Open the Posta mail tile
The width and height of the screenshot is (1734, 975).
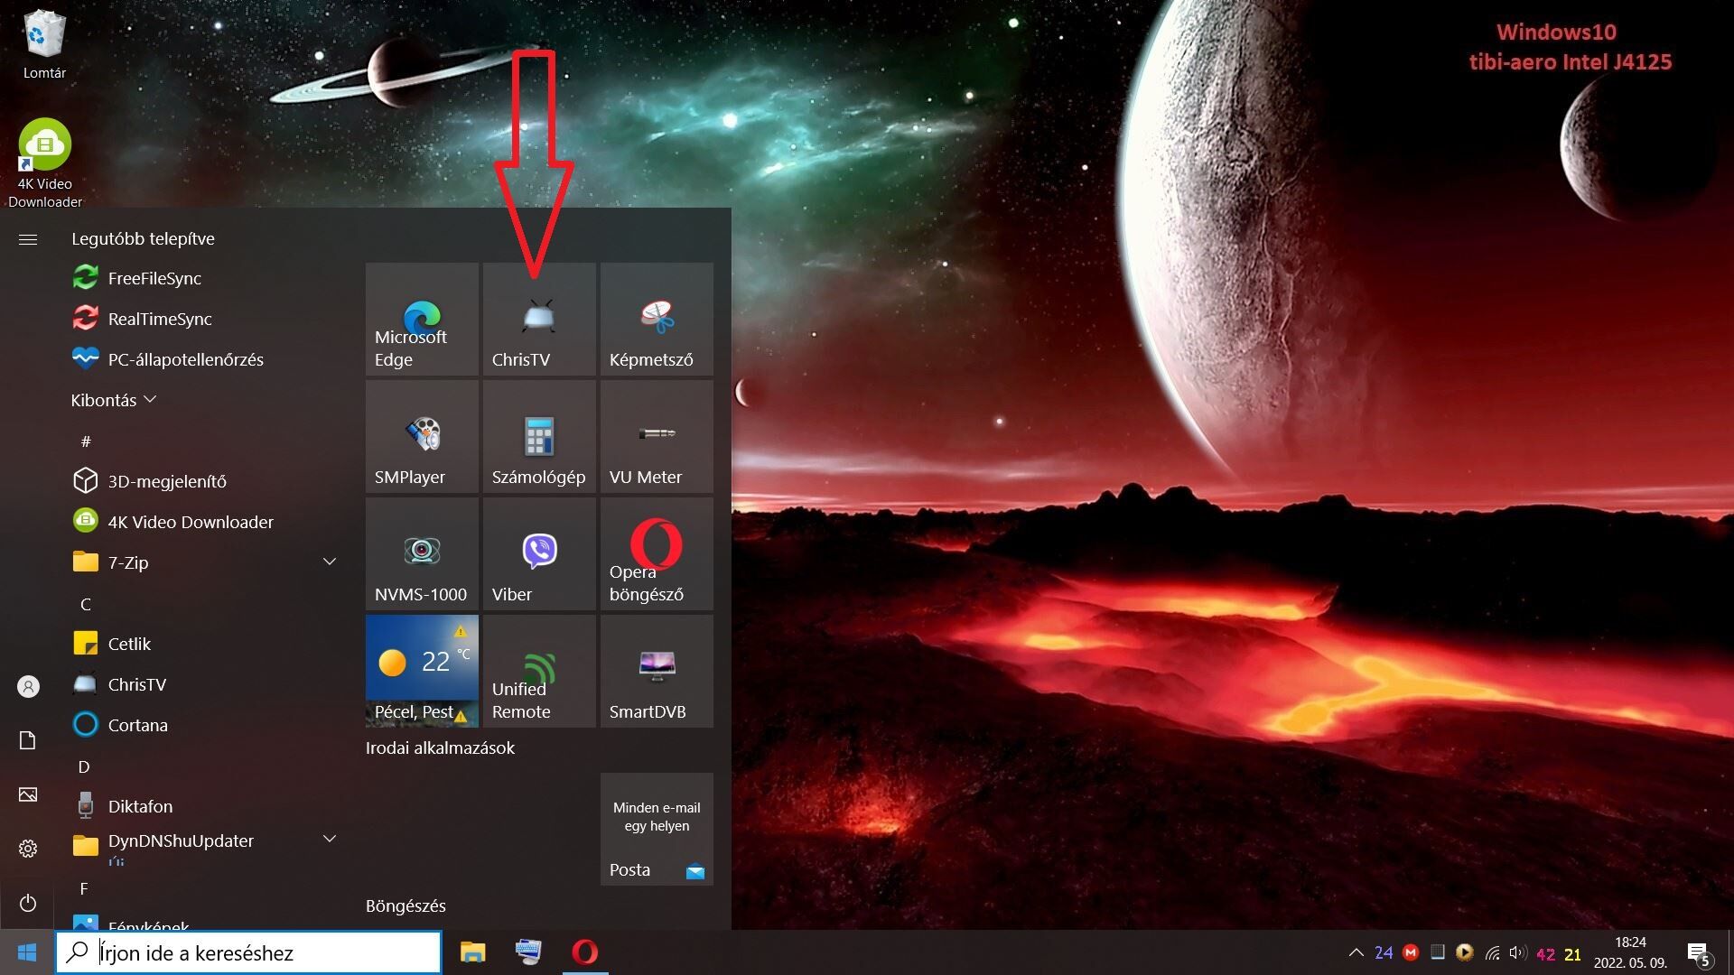pos(657,829)
